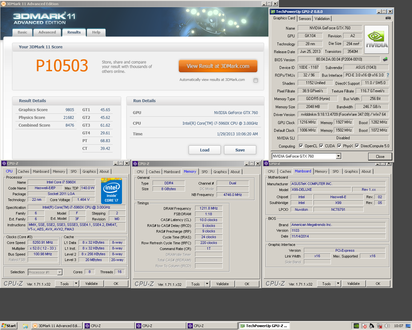The height and width of the screenshot is (330, 412).
Task: Click GPU Clock value 1216 MHz
Action: pyautogui.click(x=308, y=122)
